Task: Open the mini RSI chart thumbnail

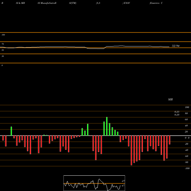Action: tap(94, 183)
